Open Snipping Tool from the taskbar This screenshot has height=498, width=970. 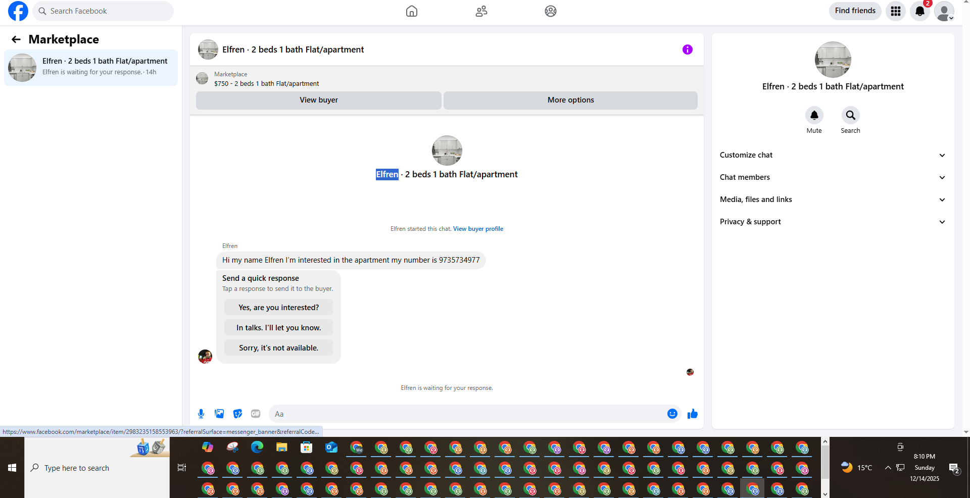point(232,447)
